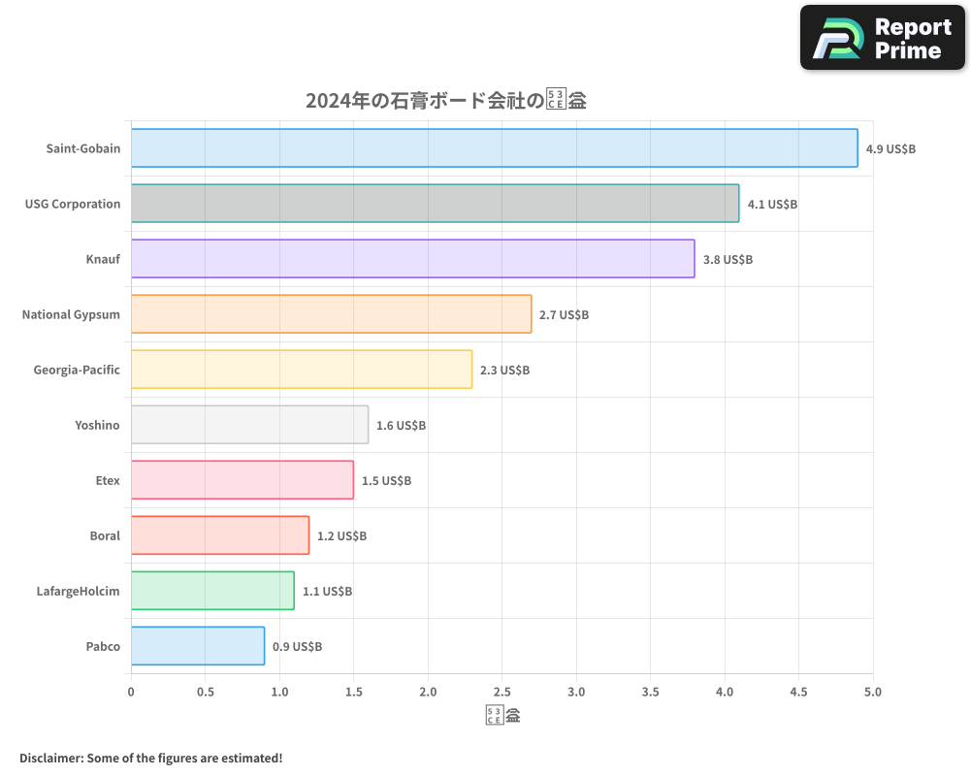Select the LafargeHolcim bar
The height and width of the screenshot is (776, 970).
point(209,591)
